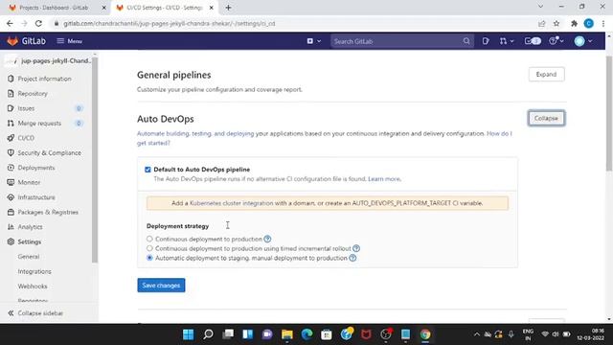Click the share page icon

click(x=542, y=23)
